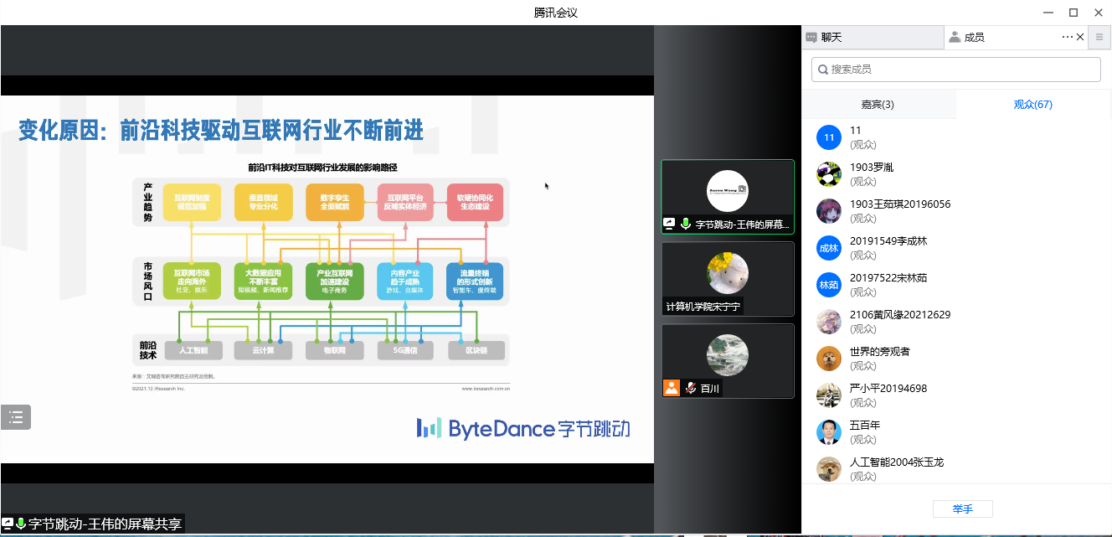The width and height of the screenshot is (1112, 537).
Task: Maximize the 腾讯会议 window
Action: click(1073, 13)
